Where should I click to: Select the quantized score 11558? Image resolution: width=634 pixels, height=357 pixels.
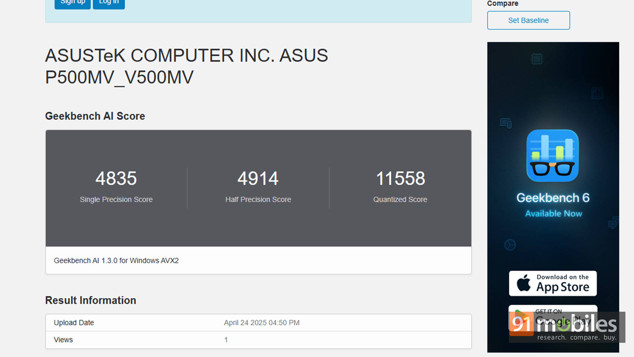click(400, 178)
